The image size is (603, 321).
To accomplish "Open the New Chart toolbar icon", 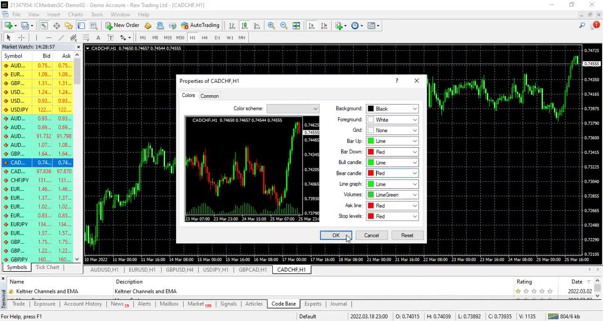I will pyautogui.click(x=8, y=25).
